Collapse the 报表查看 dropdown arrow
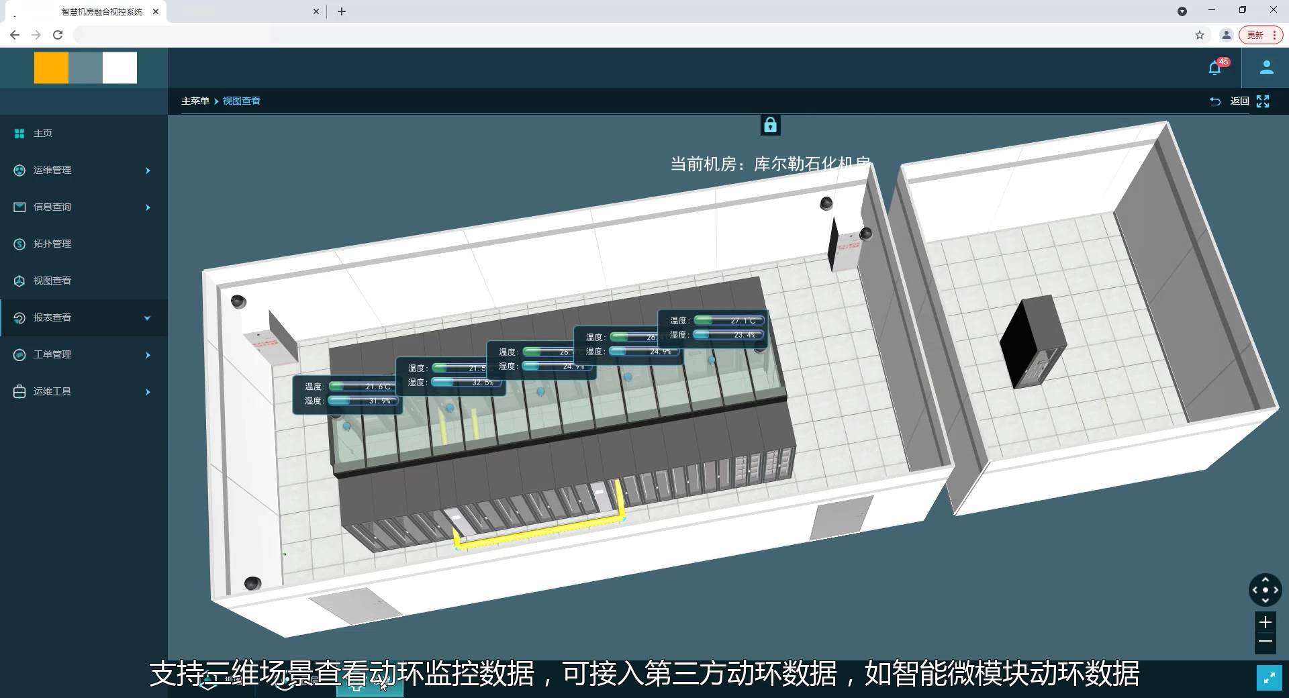The width and height of the screenshot is (1289, 698). coord(147,318)
